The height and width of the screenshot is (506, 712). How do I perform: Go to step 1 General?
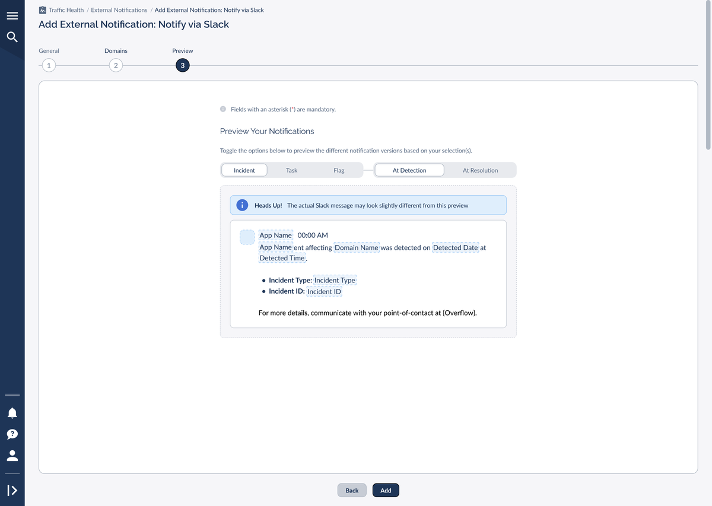coord(49,65)
